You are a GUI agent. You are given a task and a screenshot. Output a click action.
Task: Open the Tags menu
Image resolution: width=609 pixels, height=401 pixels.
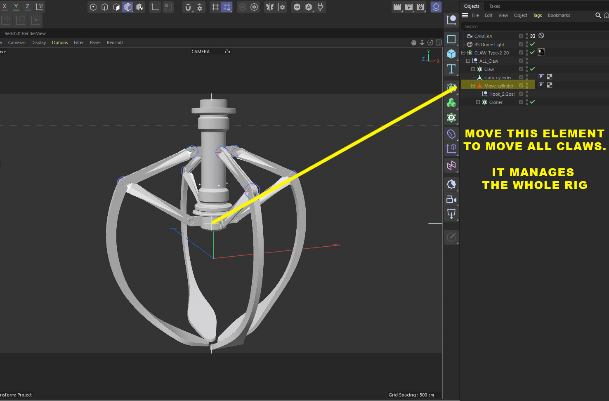(537, 15)
